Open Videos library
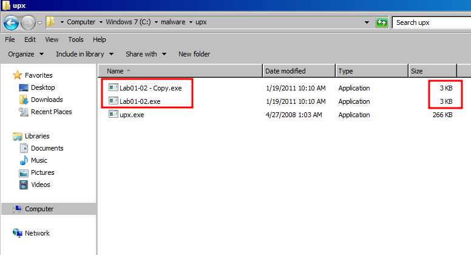The height and width of the screenshot is (255, 471). coord(41,185)
